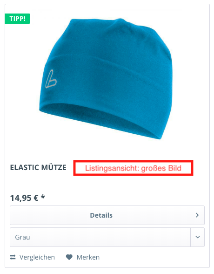Image resolution: width=214 pixels, height=274 pixels.
Task: Open product via the Details button
Action: (107, 215)
